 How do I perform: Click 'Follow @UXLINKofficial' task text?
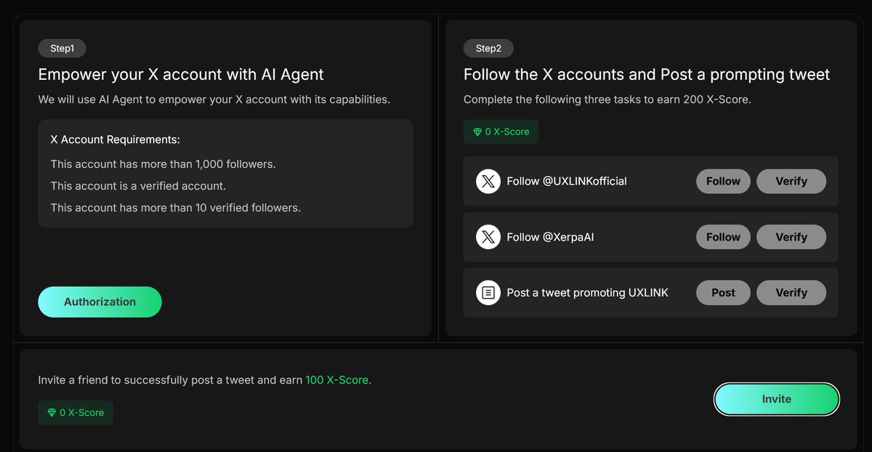[567, 181]
